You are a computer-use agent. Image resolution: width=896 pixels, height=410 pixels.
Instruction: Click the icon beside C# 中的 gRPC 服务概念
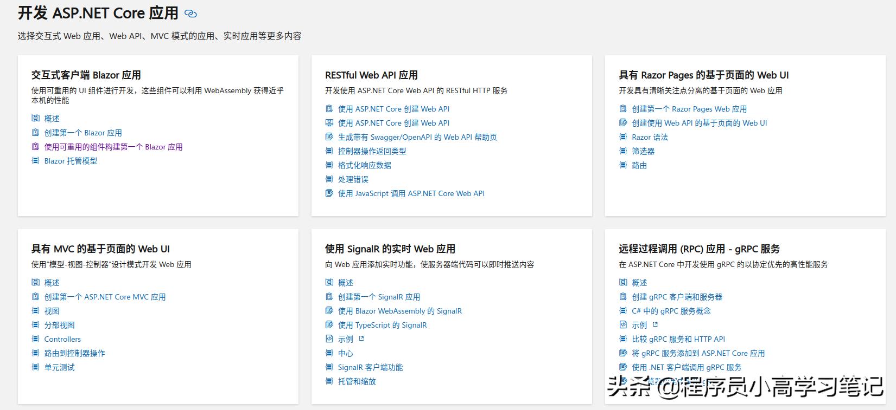click(623, 310)
